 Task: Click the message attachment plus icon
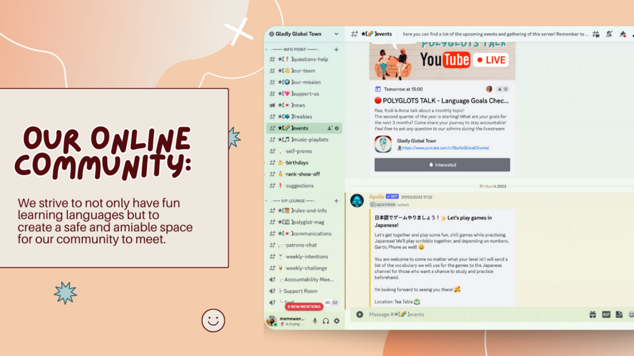click(x=360, y=314)
